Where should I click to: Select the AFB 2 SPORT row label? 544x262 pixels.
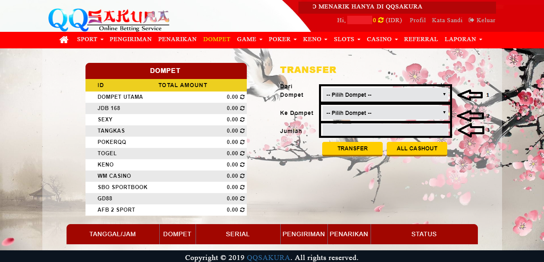pos(116,210)
